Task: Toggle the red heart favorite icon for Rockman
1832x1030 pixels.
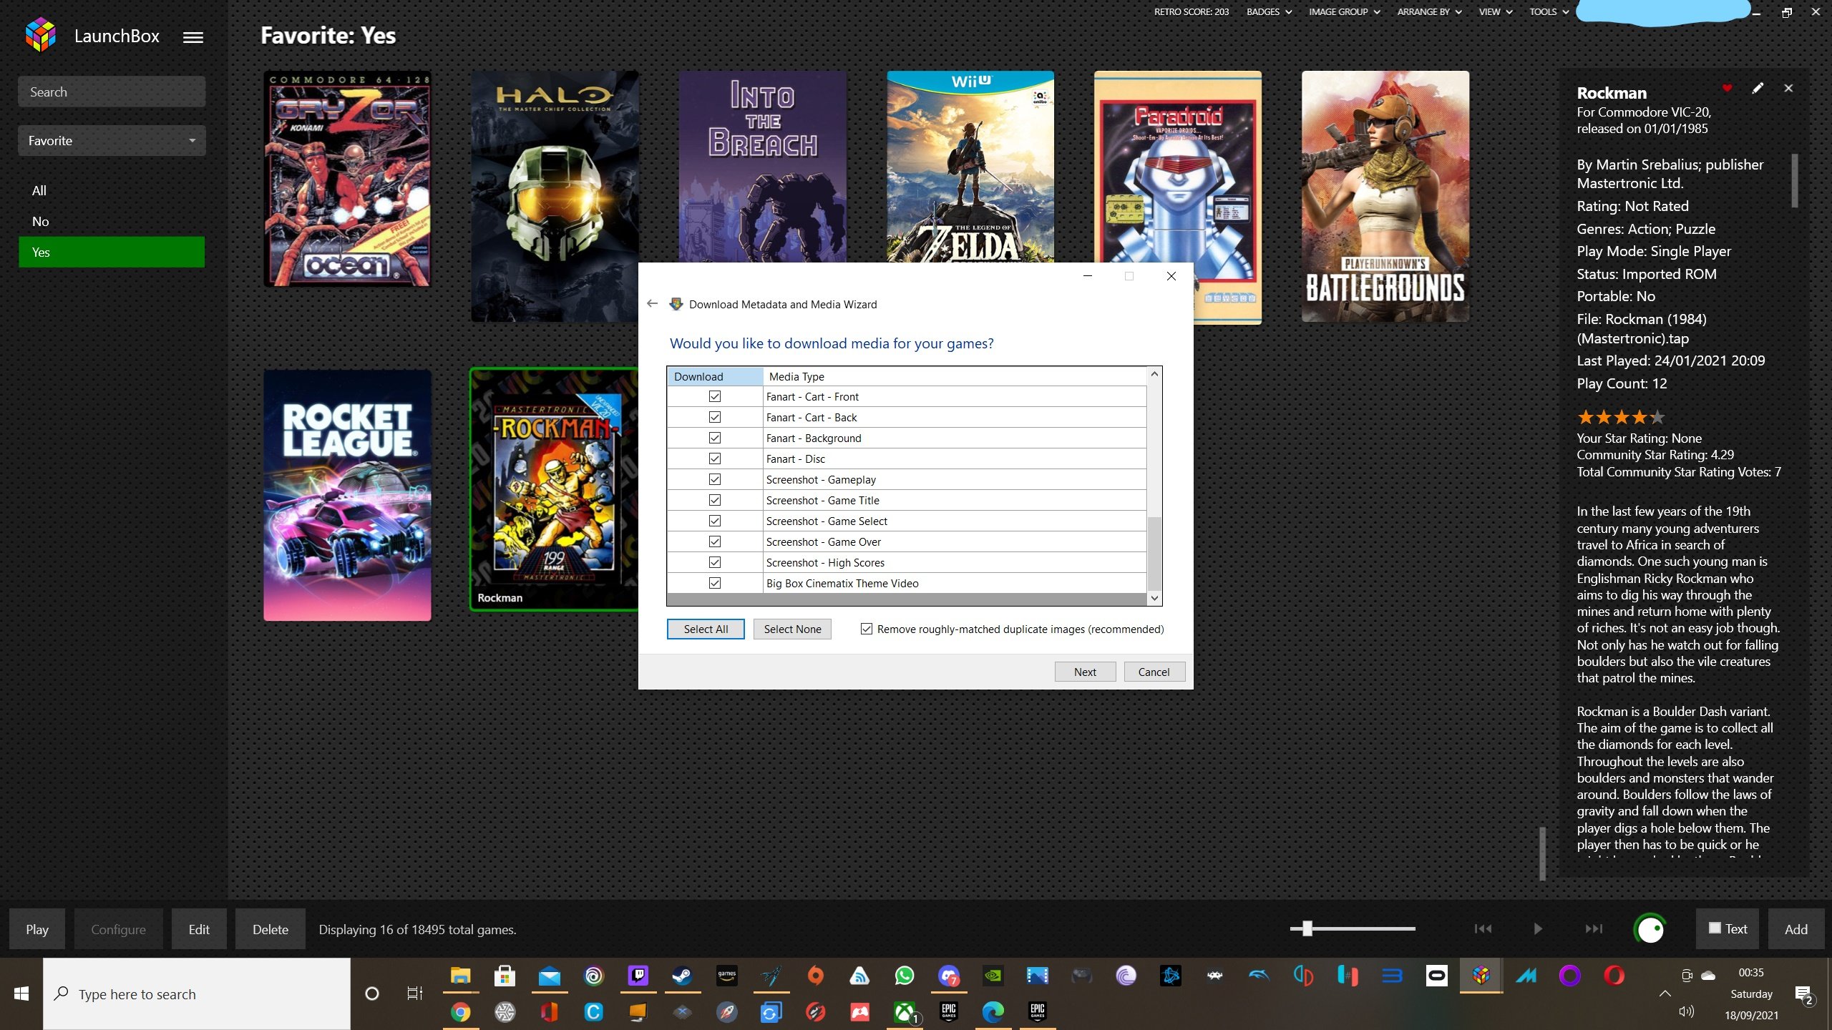Action: [1727, 88]
